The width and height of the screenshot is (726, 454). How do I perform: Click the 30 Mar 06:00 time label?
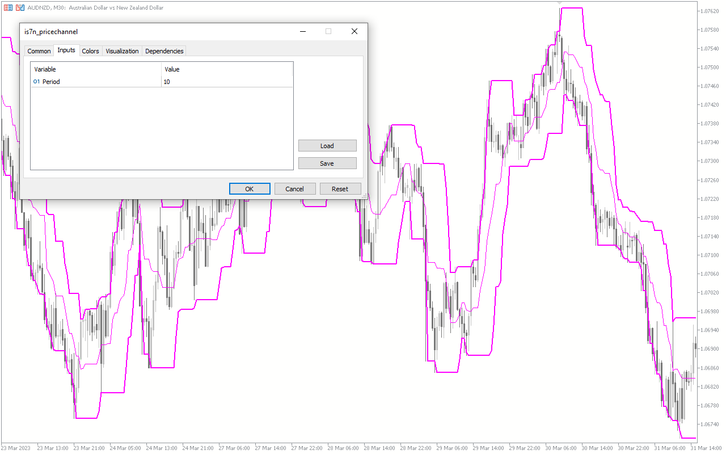(560, 448)
